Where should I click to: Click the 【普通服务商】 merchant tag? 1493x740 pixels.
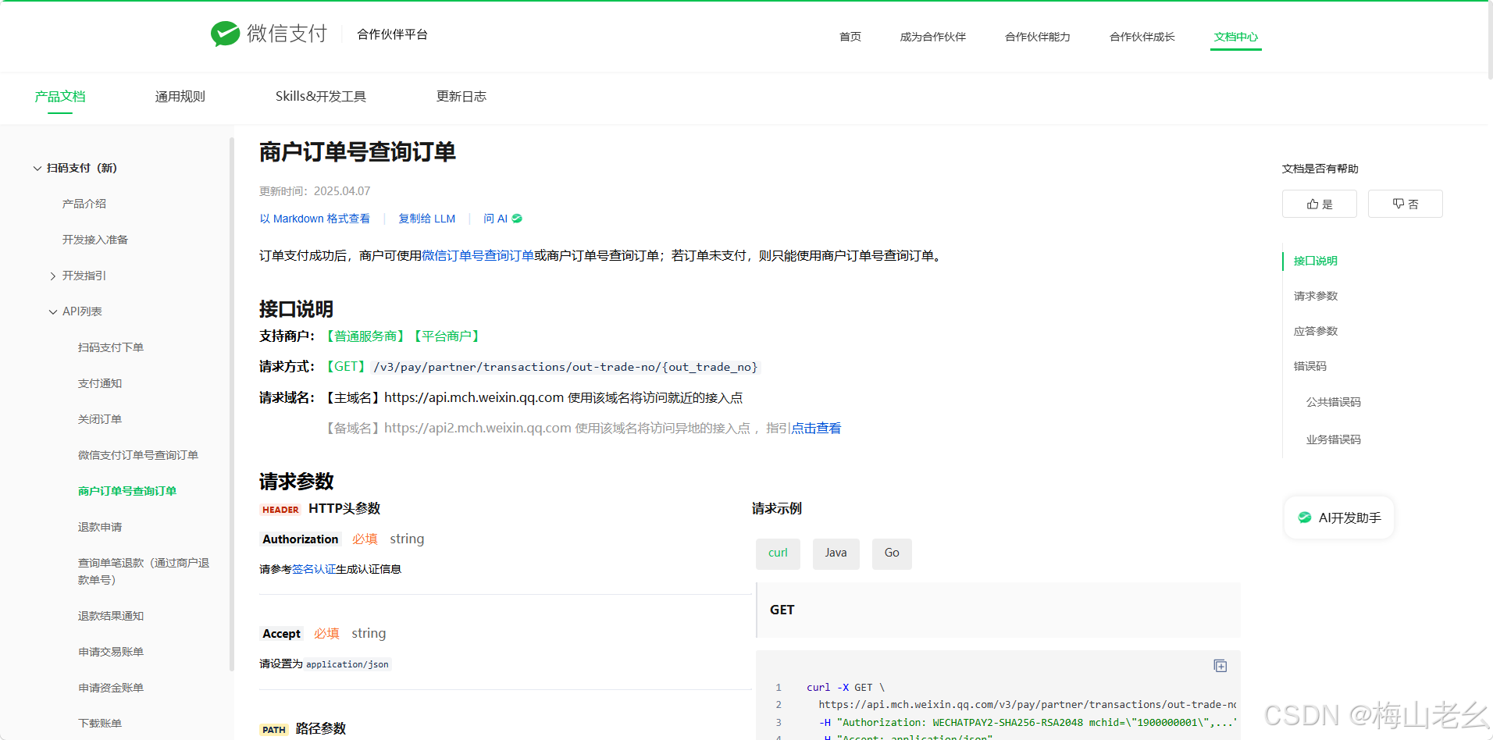point(365,336)
